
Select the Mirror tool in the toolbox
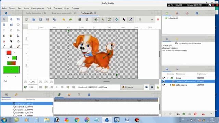point(11,25)
